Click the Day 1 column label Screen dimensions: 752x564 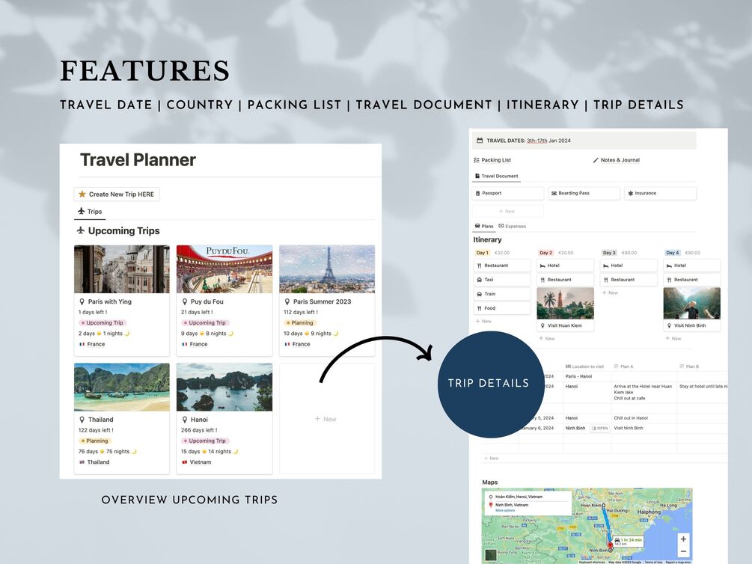click(x=482, y=253)
